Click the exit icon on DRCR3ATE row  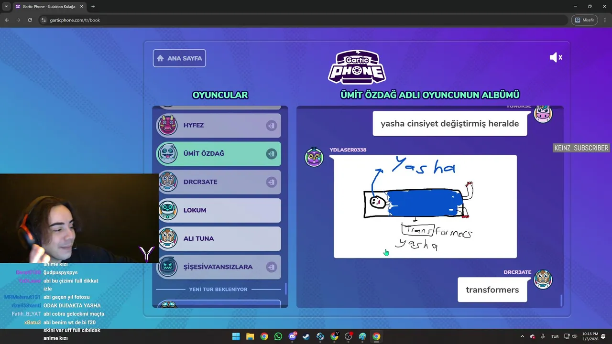pyautogui.click(x=271, y=182)
